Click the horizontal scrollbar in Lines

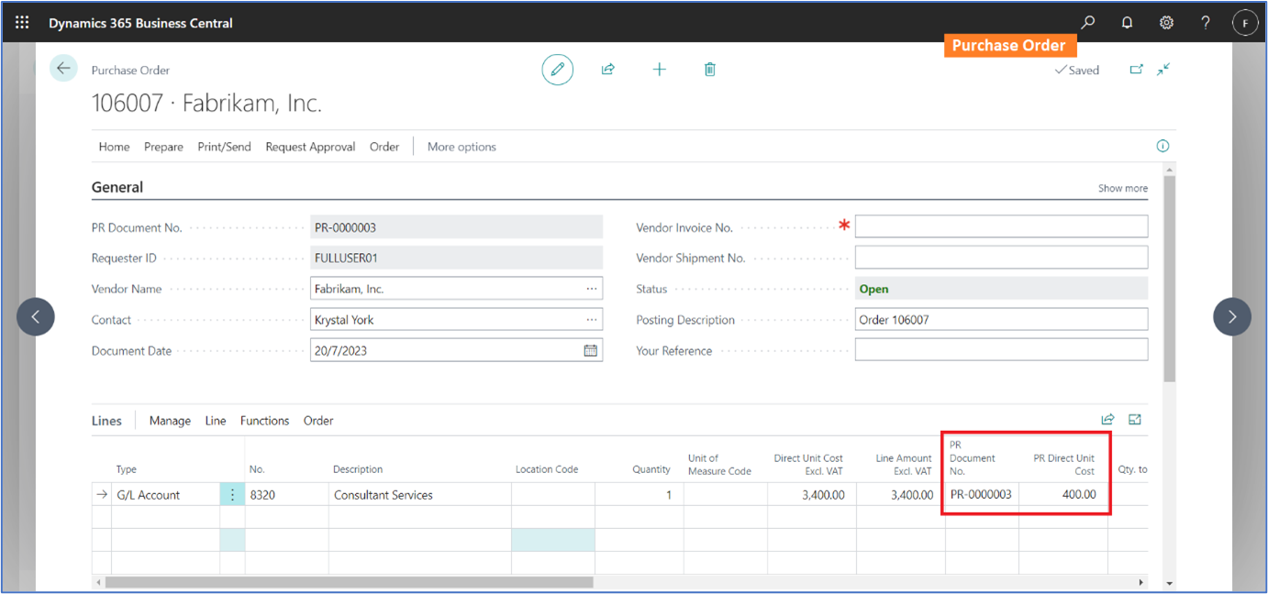click(x=349, y=582)
